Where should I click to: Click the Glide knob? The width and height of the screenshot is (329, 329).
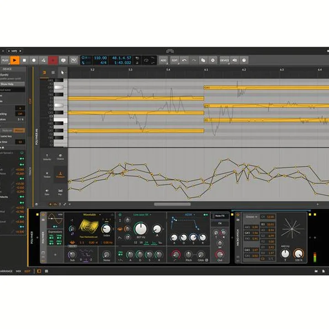tap(201, 255)
